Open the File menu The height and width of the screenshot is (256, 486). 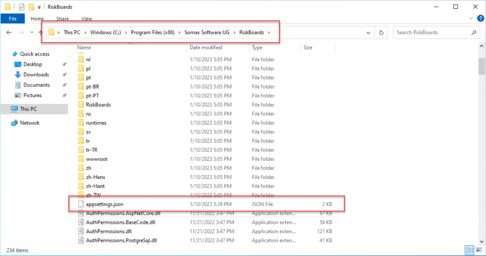tap(13, 19)
